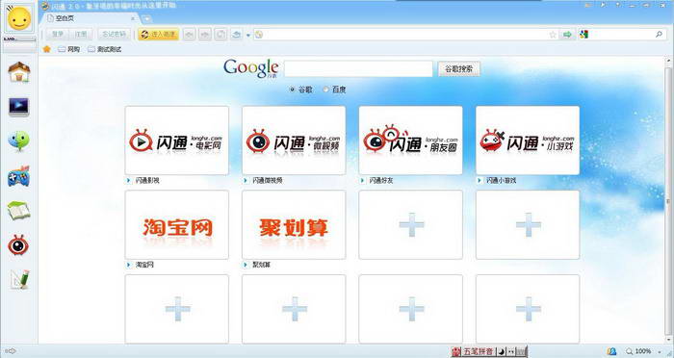Screen dimensions: 674x358
Task: Open the 闪通电影网 thumbnail
Action: [176, 141]
